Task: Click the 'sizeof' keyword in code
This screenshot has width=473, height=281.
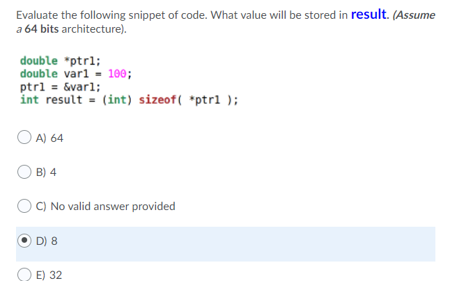Action: click(x=157, y=99)
